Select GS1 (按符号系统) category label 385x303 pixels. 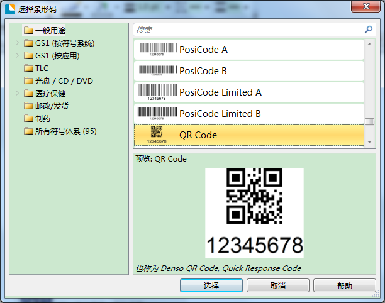(65, 43)
